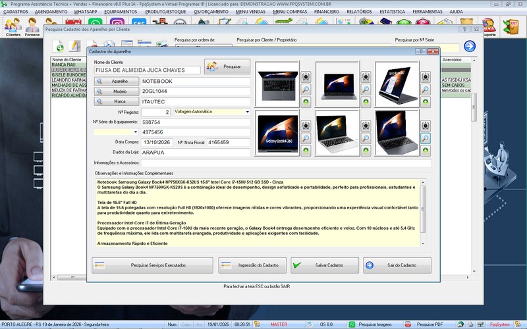The height and width of the screenshot is (329, 527).
Task: Click the edit notepad-pencil icon in Pesquisa window
Action: coord(75,46)
